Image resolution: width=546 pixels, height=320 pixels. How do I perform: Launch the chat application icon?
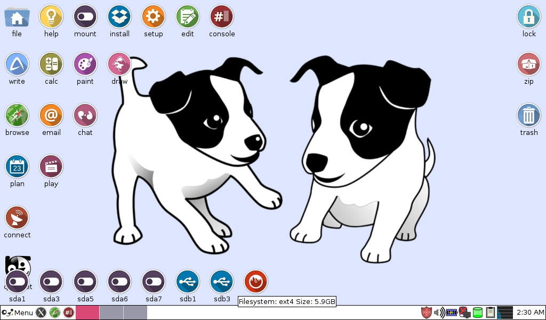click(85, 116)
